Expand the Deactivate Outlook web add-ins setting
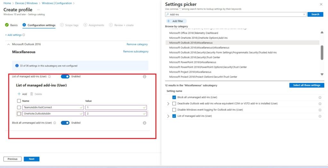Viewport: 328px width, 168px height. click(168, 103)
